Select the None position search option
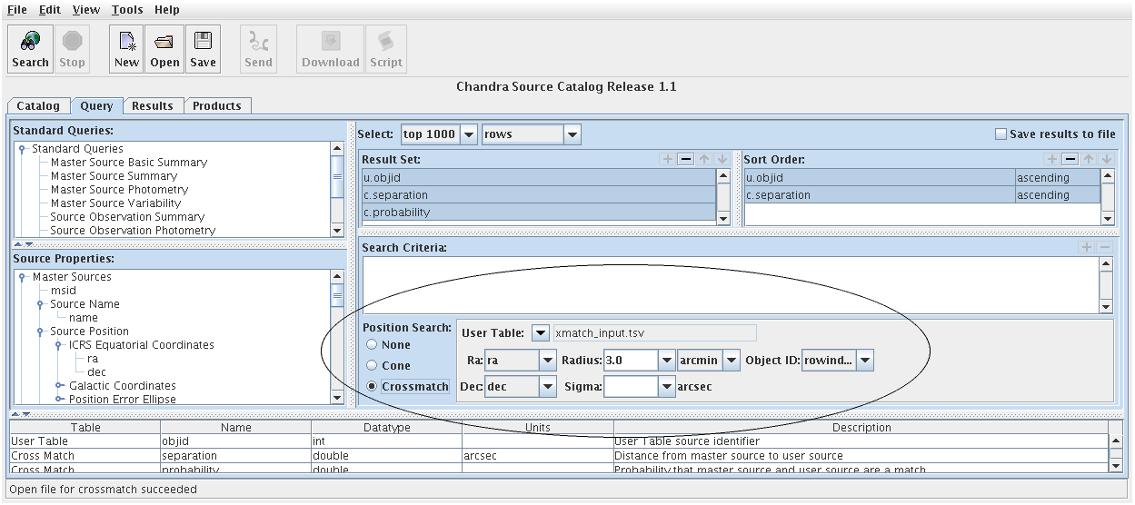Viewport: 1135px width, 505px height. tap(372, 345)
